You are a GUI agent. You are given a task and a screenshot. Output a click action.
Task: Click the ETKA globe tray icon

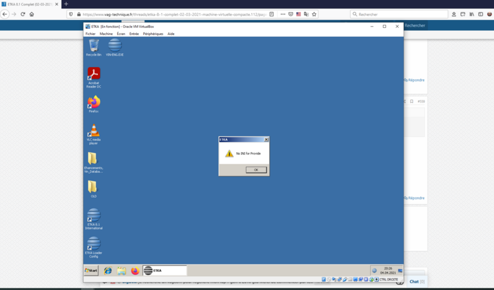(374, 271)
